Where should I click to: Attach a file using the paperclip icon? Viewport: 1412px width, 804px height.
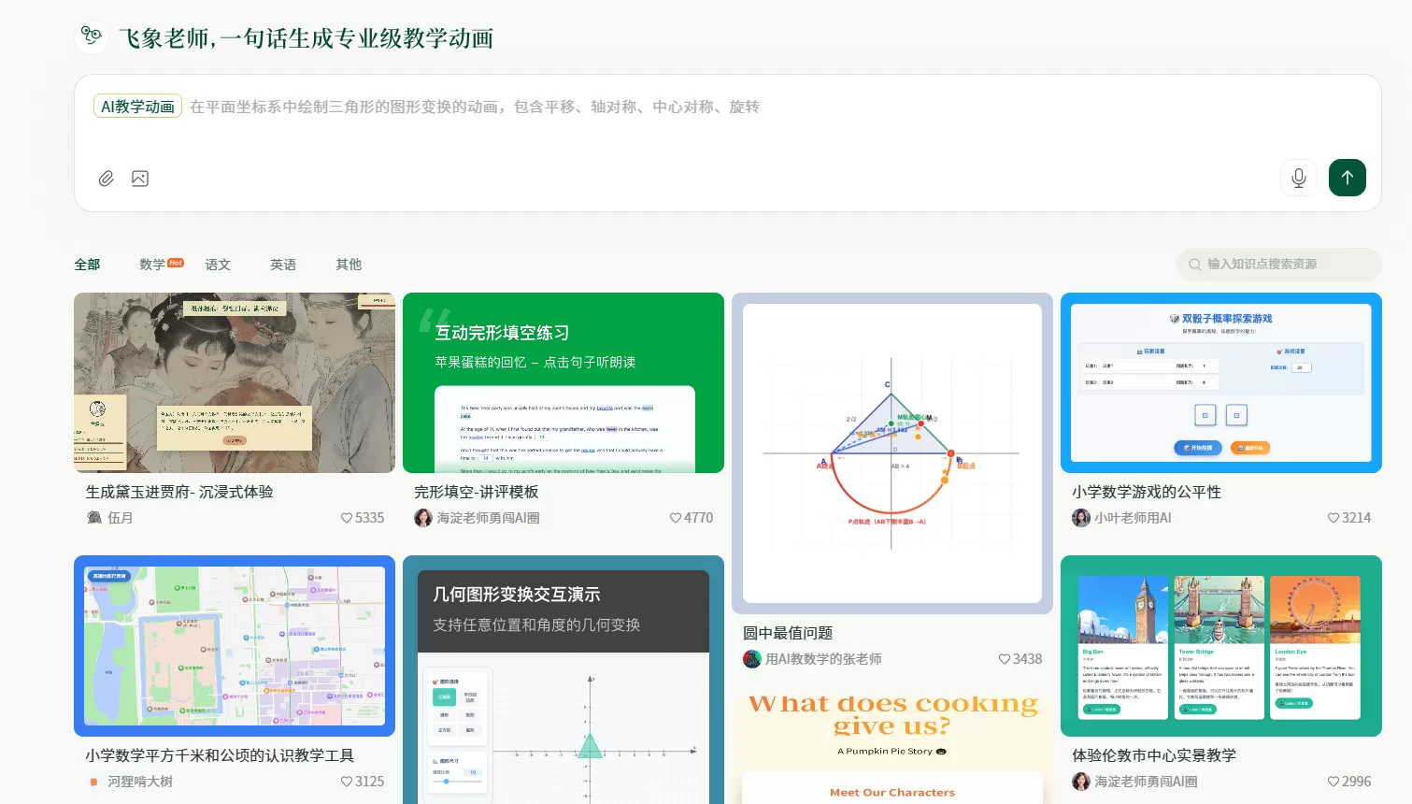(106, 178)
